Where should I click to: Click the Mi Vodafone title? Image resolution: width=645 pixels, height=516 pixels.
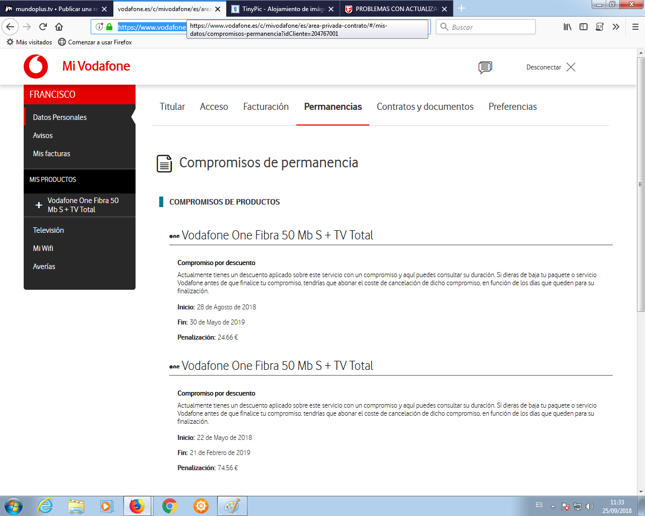point(96,66)
